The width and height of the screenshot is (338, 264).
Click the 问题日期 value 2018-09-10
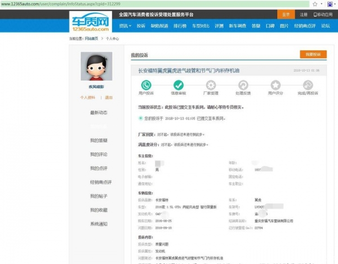[163, 228]
